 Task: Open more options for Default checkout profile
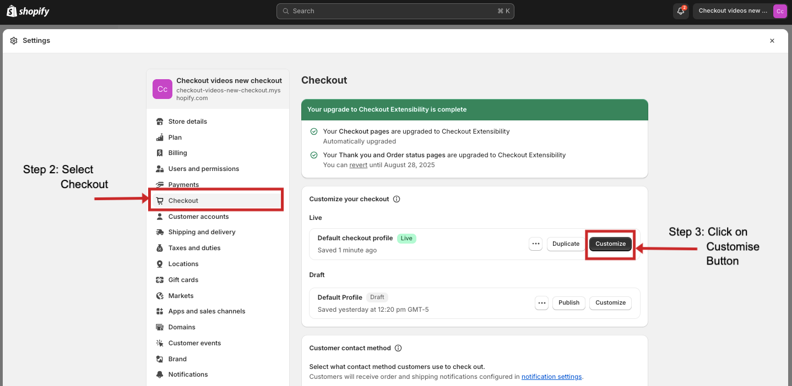click(x=535, y=244)
